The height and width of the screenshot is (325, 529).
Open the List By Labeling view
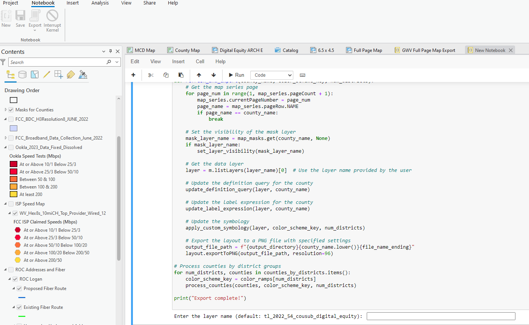point(71,74)
